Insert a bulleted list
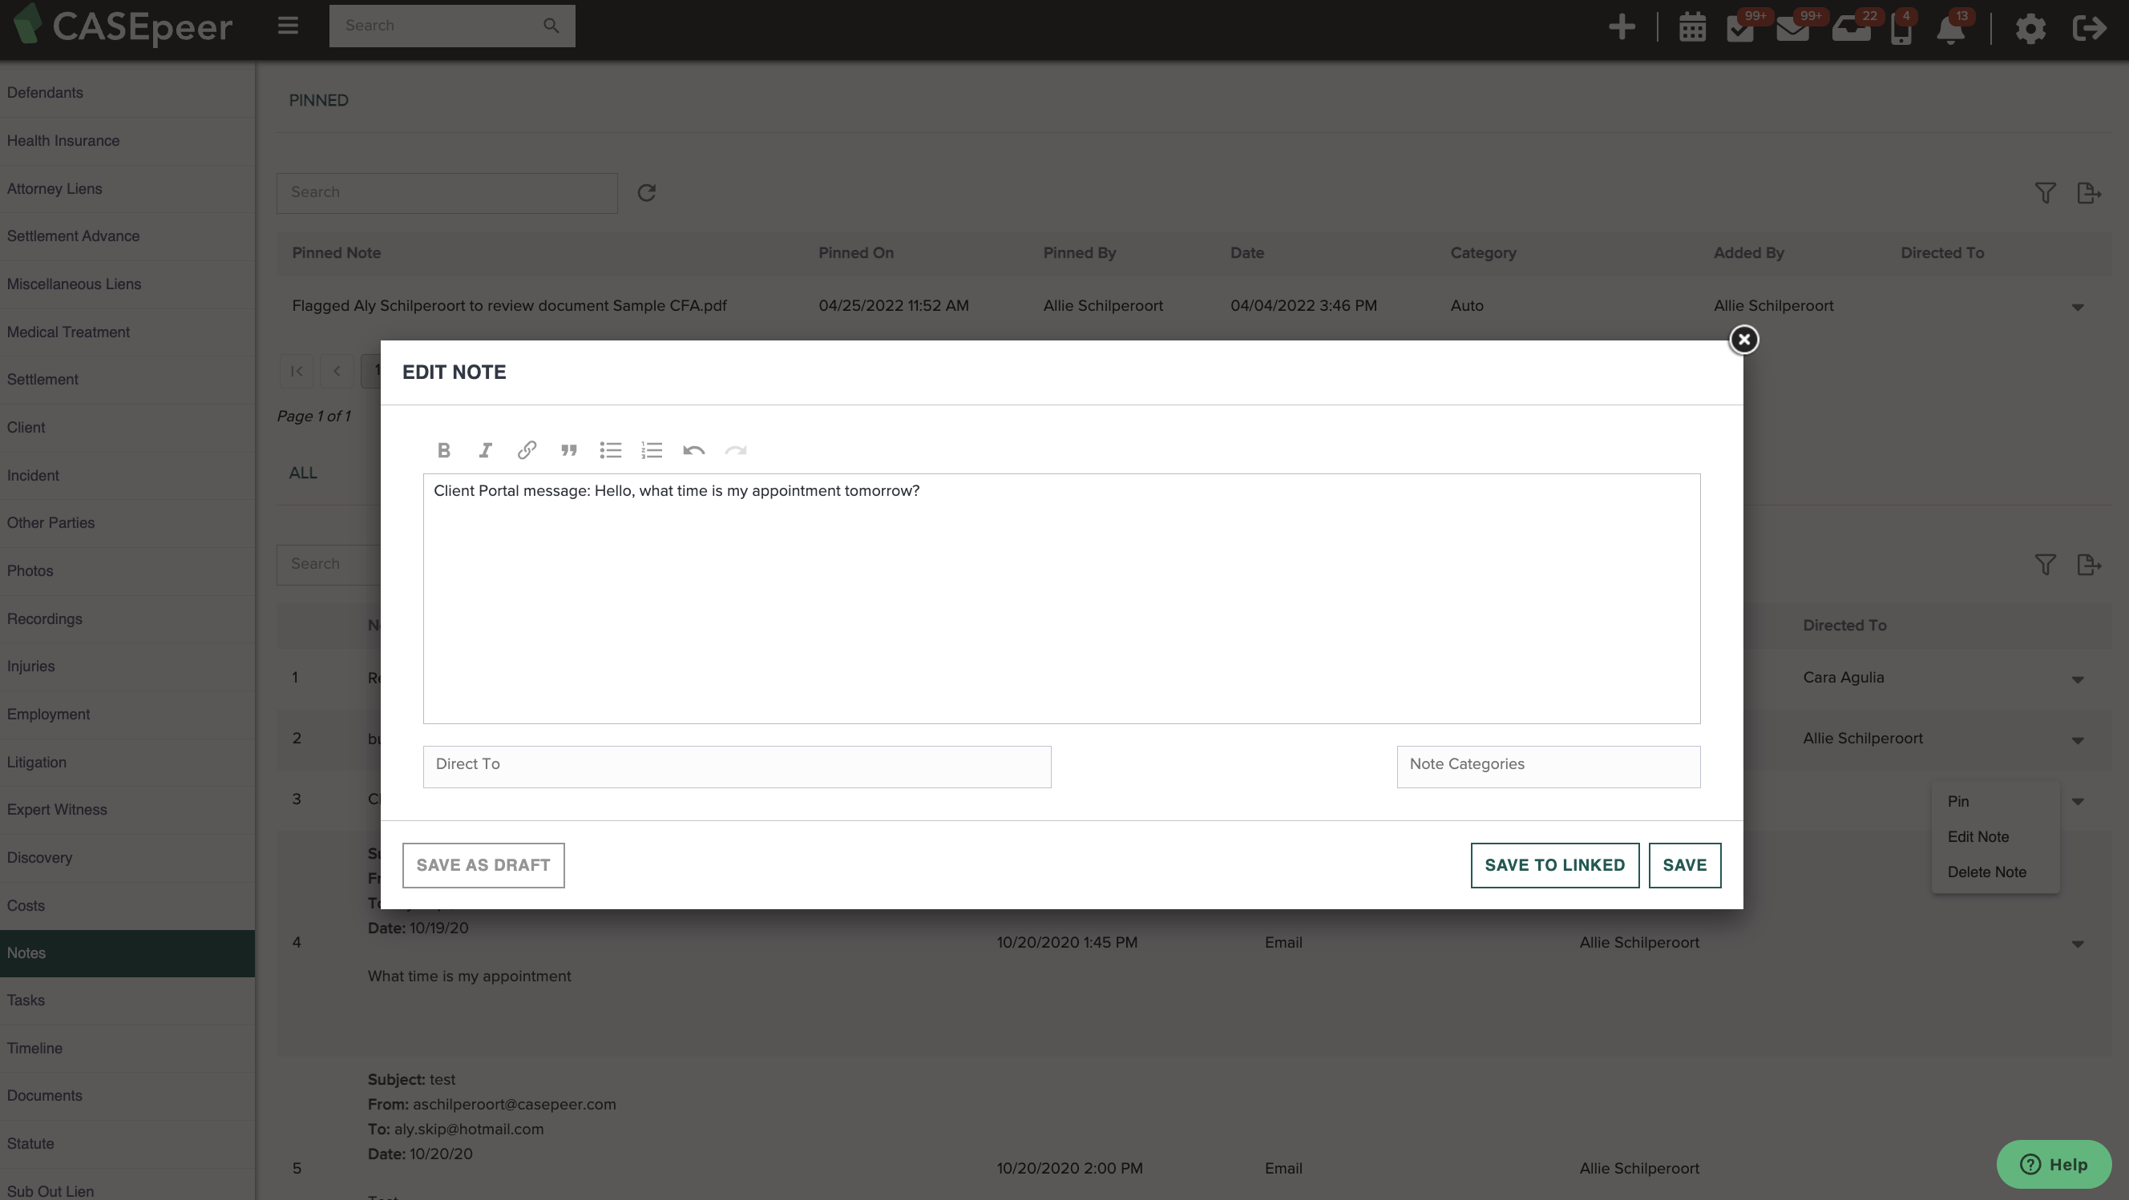Viewport: 2129px width, 1200px height. 611,450
